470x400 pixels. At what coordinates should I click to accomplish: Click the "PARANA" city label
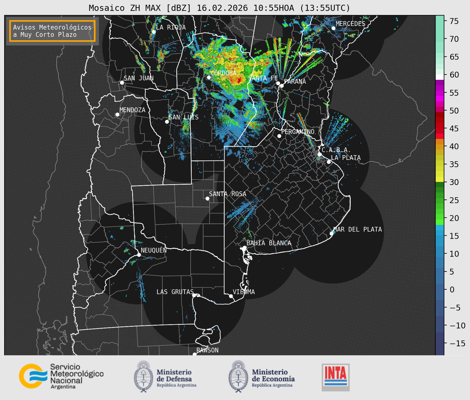click(x=295, y=82)
